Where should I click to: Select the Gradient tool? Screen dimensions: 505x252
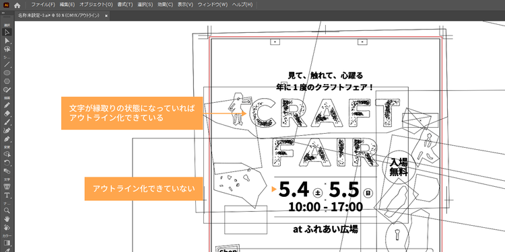pyautogui.click(x=7, y=243)
